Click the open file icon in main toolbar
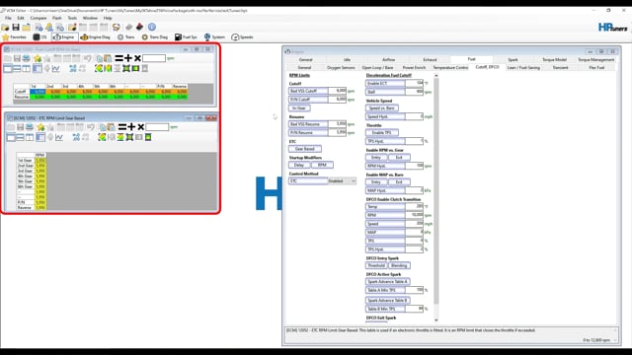The width and height of the screenshot is (632, 355). click(5, 27)
